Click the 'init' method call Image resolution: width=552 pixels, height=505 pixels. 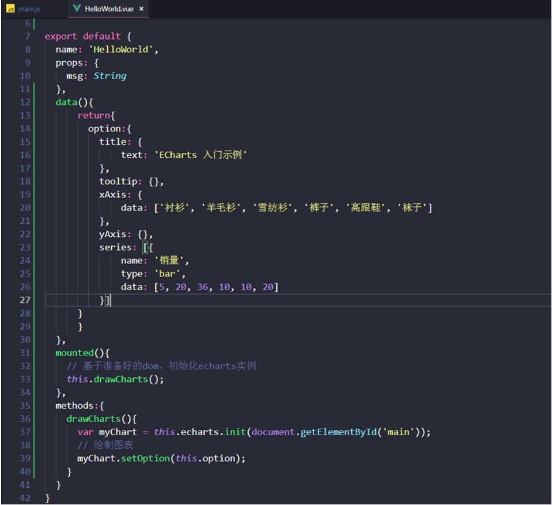(235, 432)
